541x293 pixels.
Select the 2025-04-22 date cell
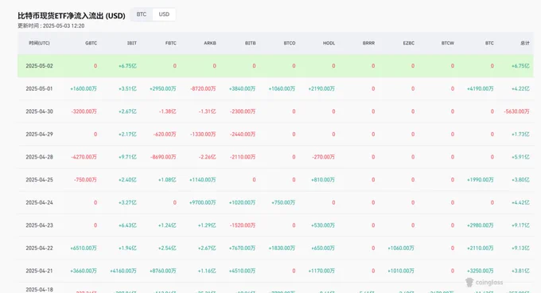coord(39,248)
